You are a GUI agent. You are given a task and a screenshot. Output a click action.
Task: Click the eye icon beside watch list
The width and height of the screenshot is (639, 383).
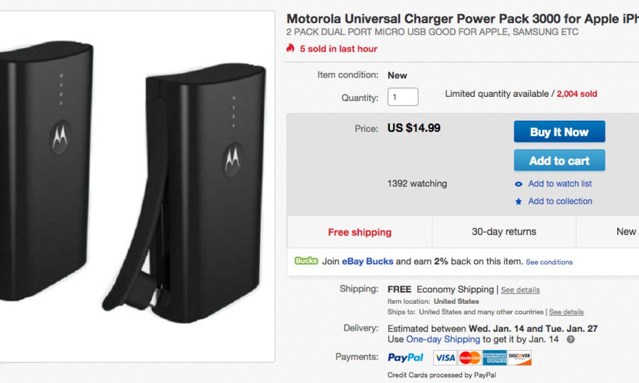click(x=519, y=184)
